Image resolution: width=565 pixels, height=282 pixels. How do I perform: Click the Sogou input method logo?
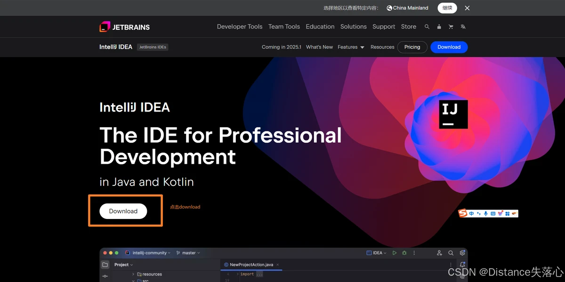coord(463,214)
